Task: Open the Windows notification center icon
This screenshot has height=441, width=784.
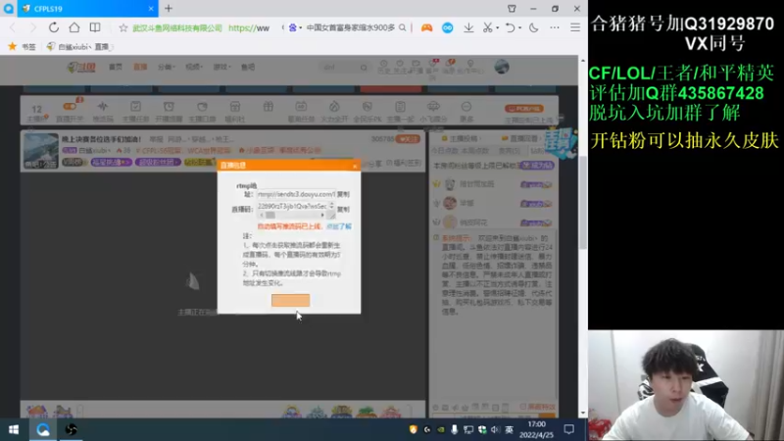Action: [569, 429]
